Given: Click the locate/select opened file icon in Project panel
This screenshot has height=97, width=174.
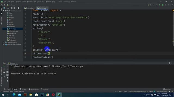Looking at the screenshot, I should coord(12,8).
